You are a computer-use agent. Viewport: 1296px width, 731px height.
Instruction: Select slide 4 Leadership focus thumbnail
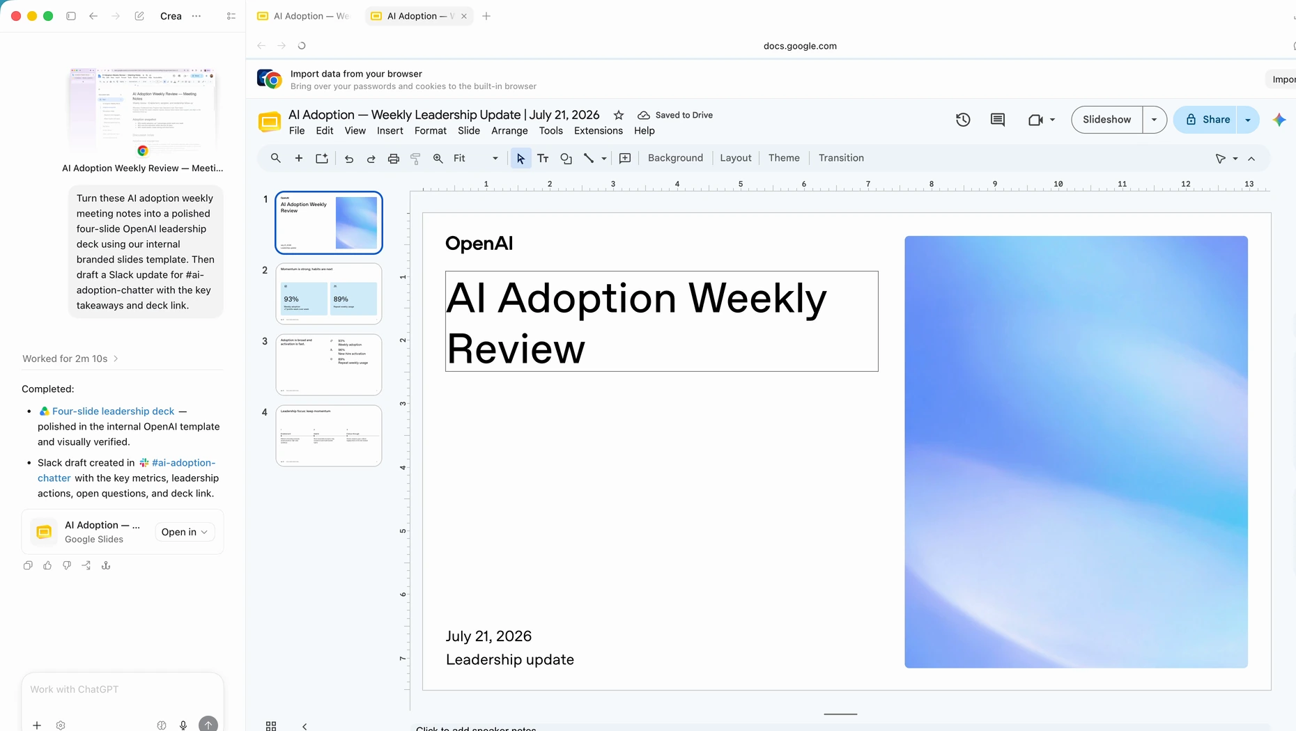click(x=329, y=435)
